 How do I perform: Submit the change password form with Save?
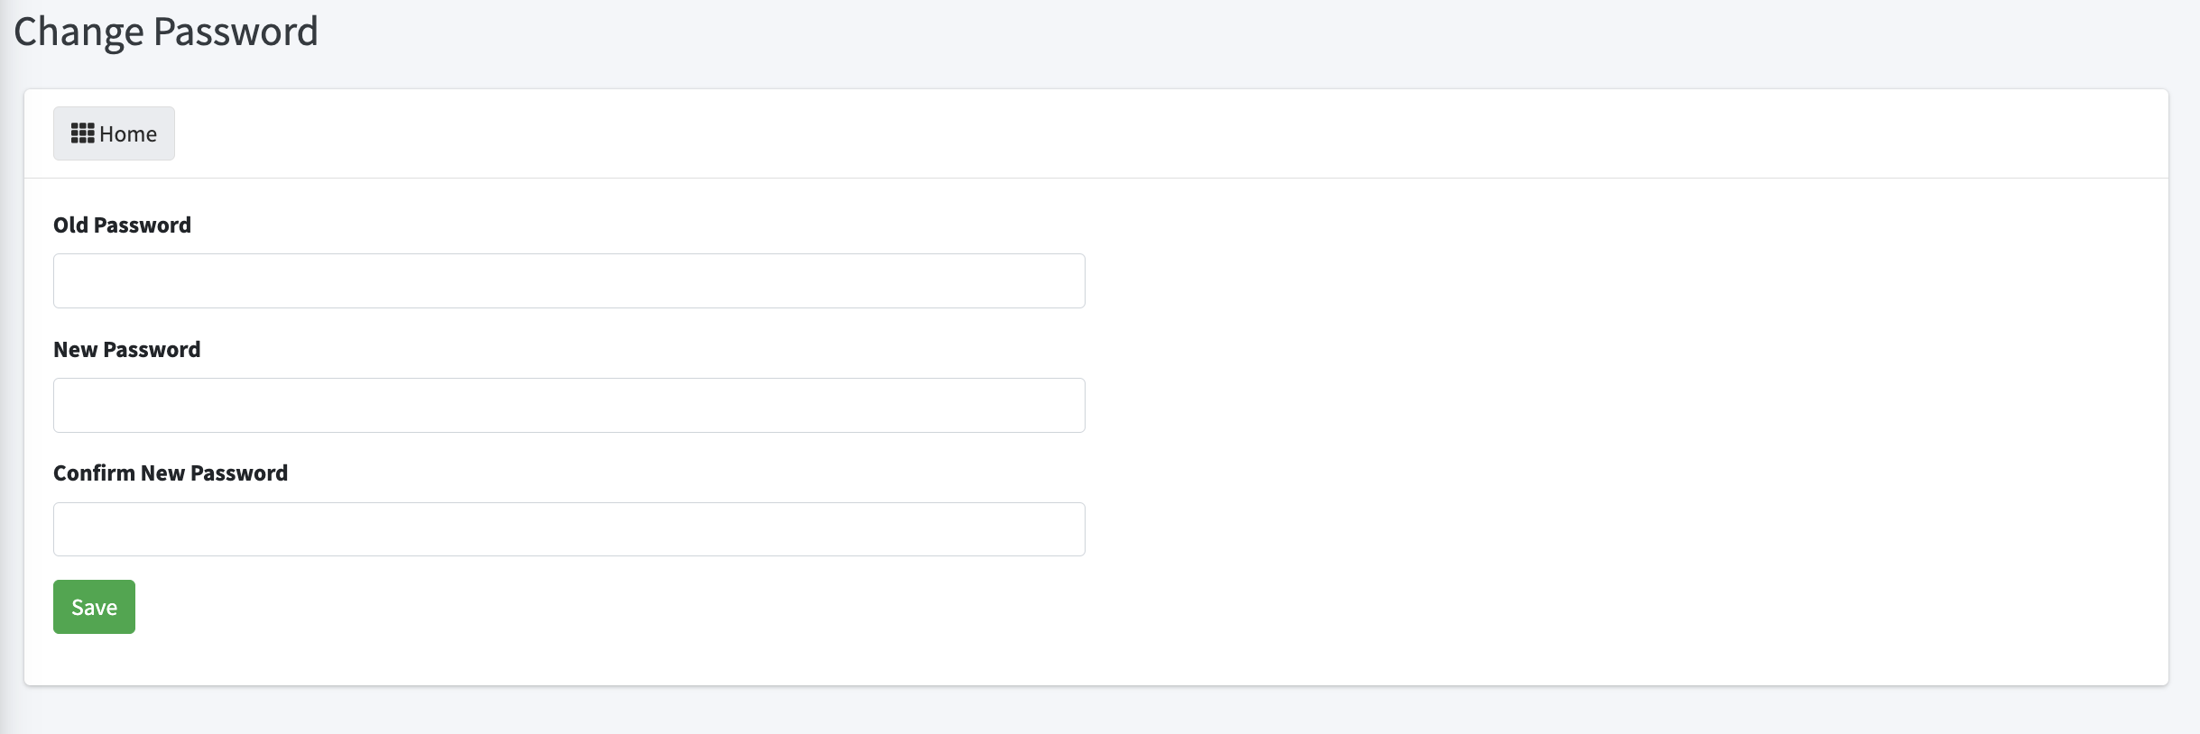[94, 607]
